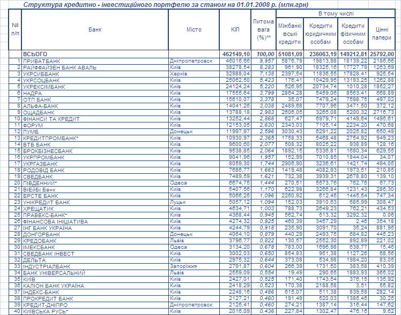Click the НАДРА bank cell
This screenshot has height=315, width=401.
click(95, 93)
